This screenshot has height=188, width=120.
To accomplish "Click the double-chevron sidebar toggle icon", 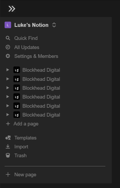I will pyautogui.click(x=12, y=9).
